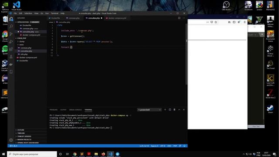Open the Explorer view in activity bar
The image size is (279, 157).
[11, 19]
